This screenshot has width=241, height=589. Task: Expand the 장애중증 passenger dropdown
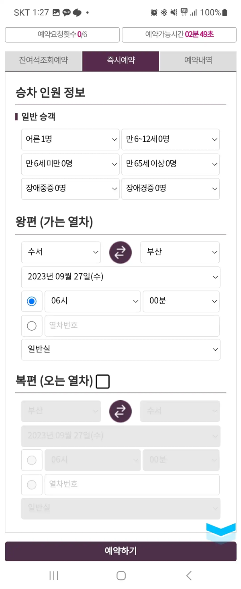[x=70, y=188]
